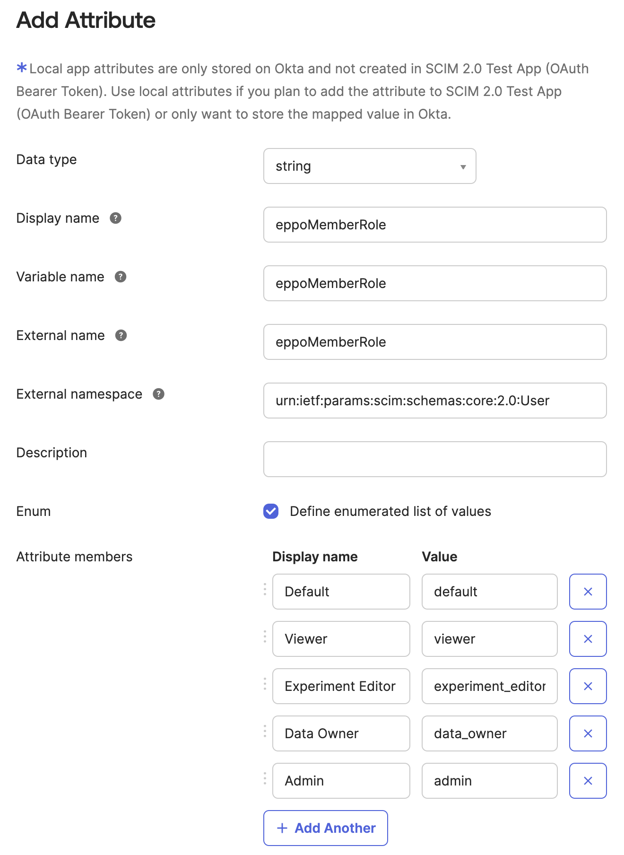Edit the Viewer display name field
This screenshot has height=855, width=624.
341,639
